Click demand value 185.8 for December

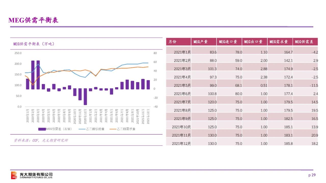point(289,144)
